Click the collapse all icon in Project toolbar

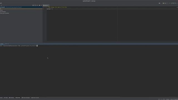pyautogui.click(x=37, y=5)
